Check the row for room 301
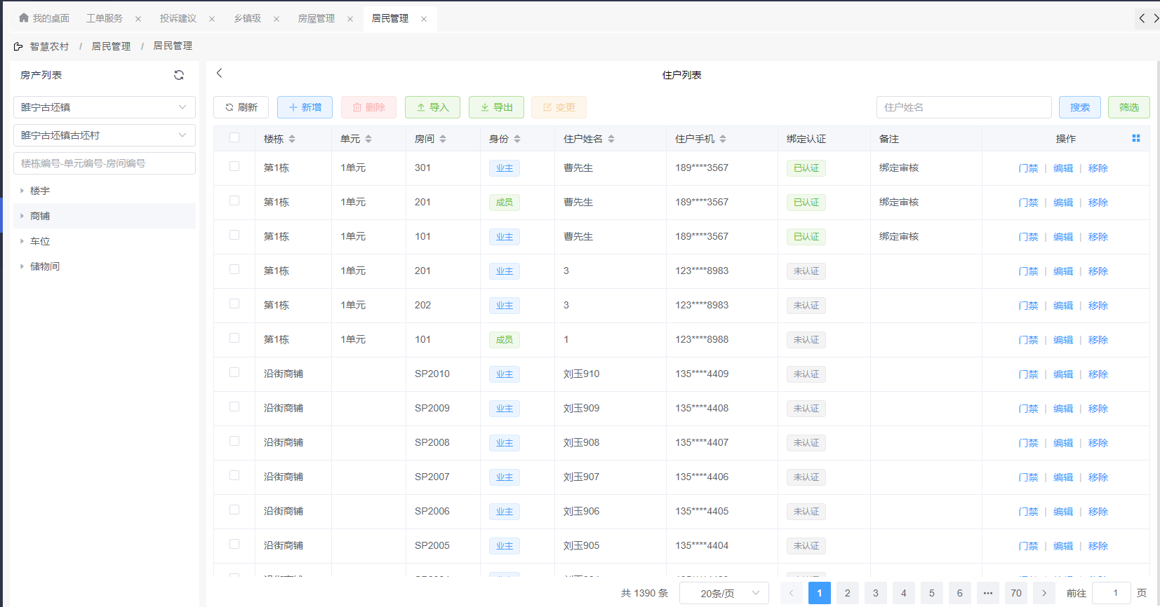Viewport: 1160px width, 607px height. point(234,167)
